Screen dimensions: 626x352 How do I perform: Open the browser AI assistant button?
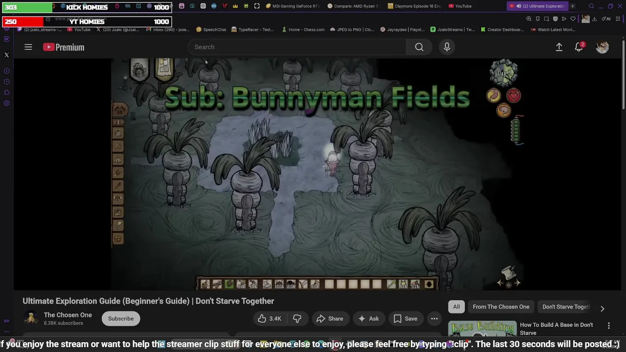coord(606,19)
